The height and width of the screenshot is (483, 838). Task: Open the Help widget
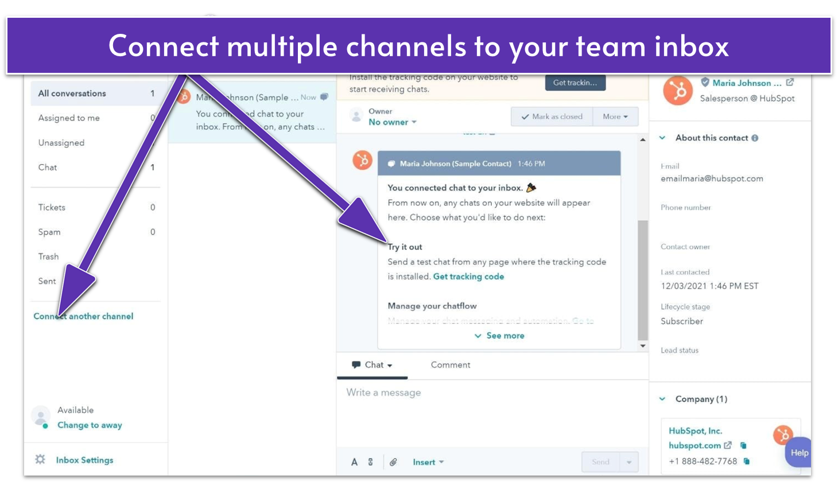[798, 453]
